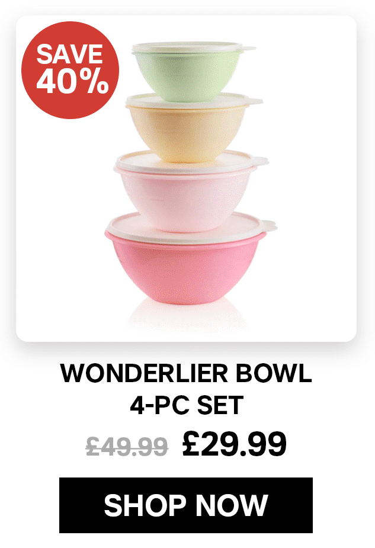375x548 pixels.
Task: Click the crossed-out £49.99 original price
Action: coord(127,446)
